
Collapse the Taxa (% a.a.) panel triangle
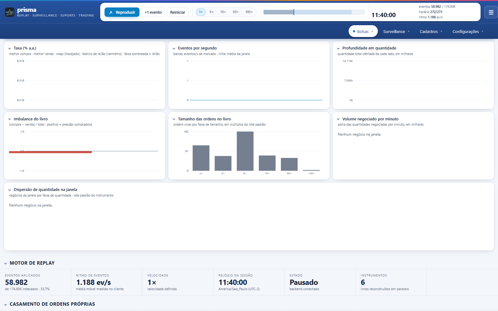tap(10, 49)
